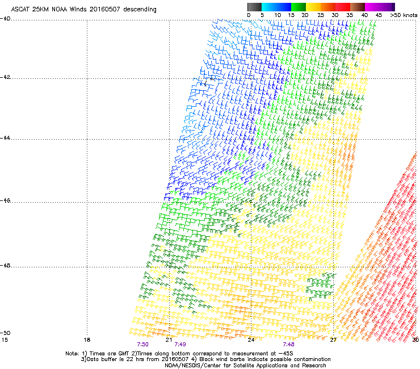Image resolution: width=420 pixels, height=369 pixels.
Task: Click the -44 latitude axis label
Action: point(5,138)
